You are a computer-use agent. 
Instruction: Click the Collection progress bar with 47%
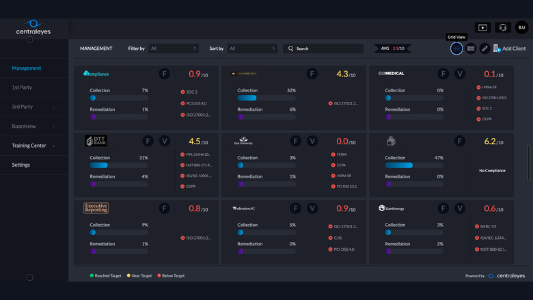tap(414, 165)
